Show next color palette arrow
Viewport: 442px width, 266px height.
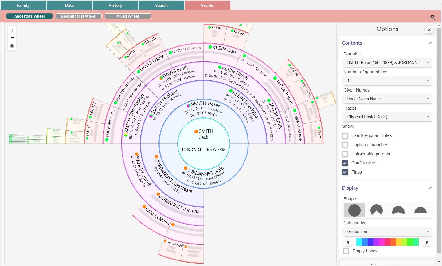point(427,242)
